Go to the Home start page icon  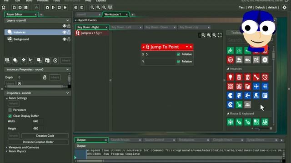point(4,8)
